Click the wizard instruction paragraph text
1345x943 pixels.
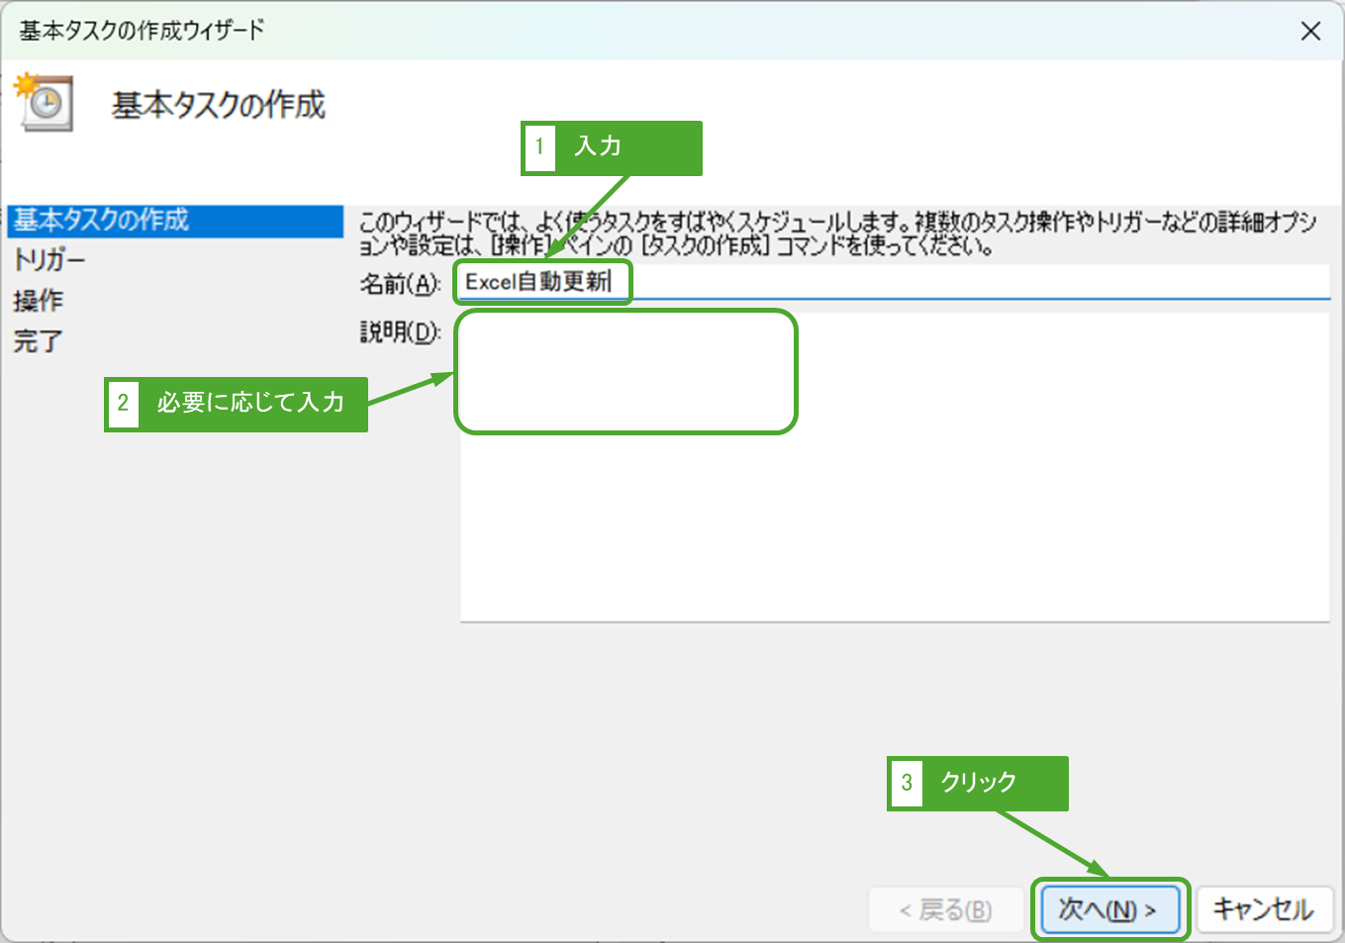836,234
